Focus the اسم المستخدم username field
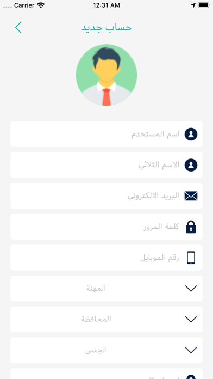 106,134
